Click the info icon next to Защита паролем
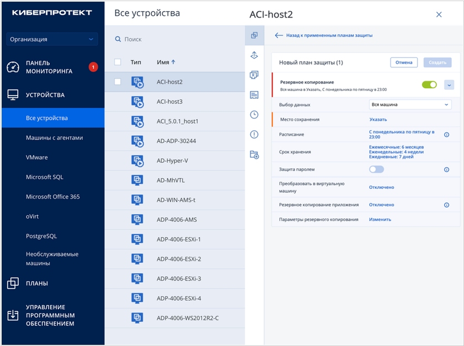Viewport: 464px width, 346px height. coord(446,169)
